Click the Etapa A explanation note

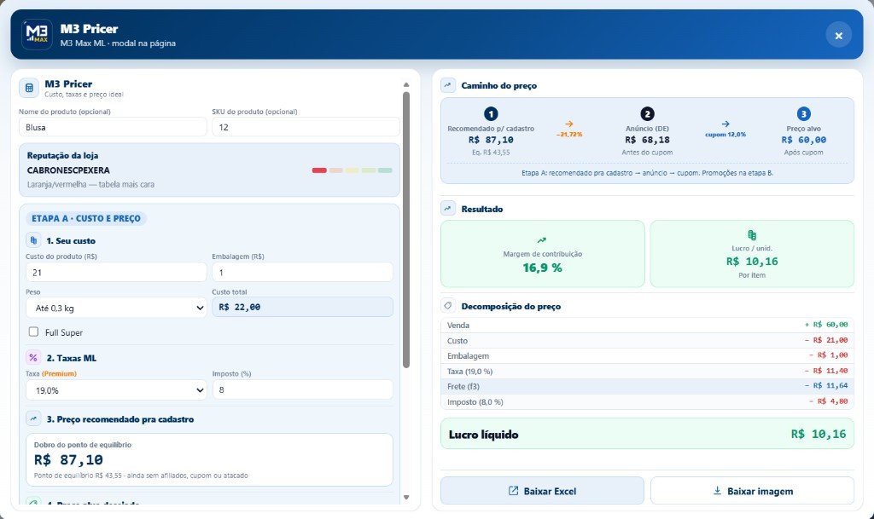coord(647,173)
